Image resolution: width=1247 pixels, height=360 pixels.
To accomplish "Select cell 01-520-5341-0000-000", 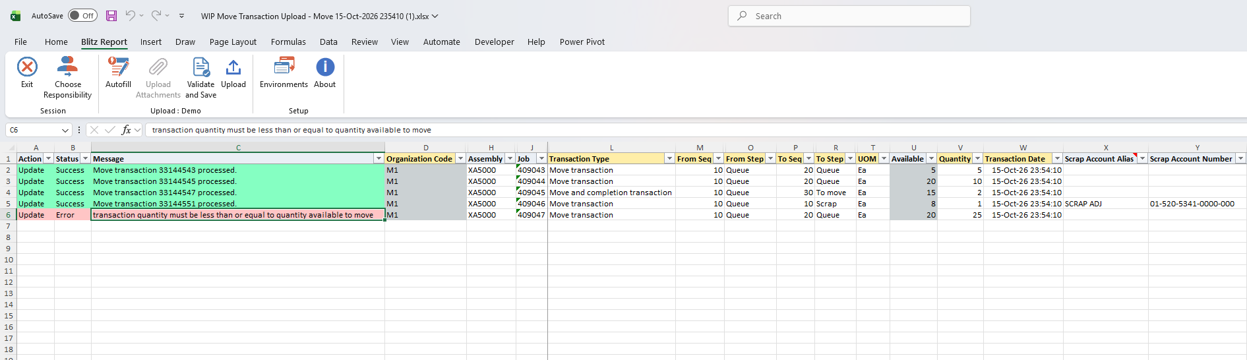I will click(1197, 204).
